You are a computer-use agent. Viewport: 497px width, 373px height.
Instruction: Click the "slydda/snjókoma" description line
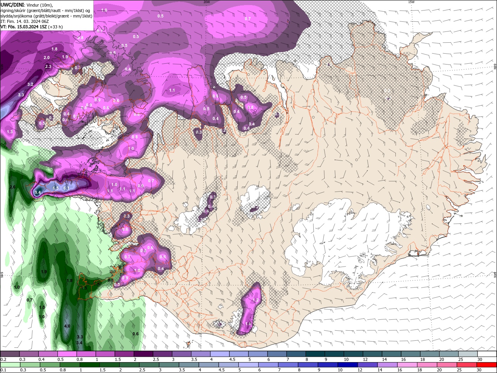tap(46, 16)
